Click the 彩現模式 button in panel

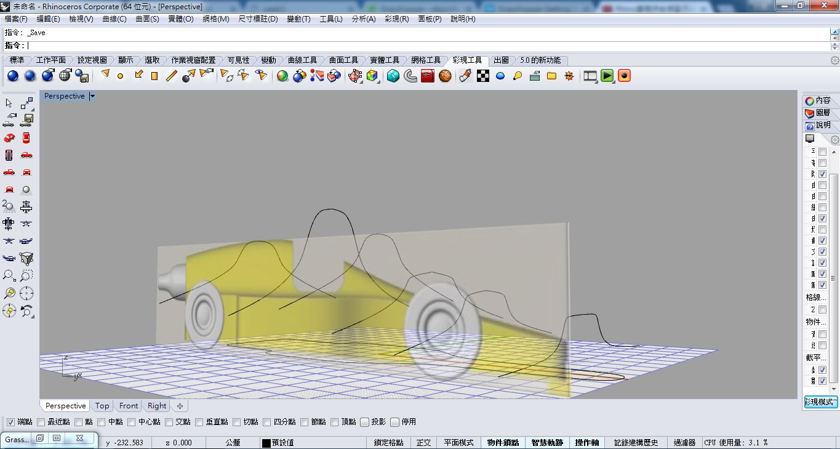pyautogui.click(x=821, y=402)
